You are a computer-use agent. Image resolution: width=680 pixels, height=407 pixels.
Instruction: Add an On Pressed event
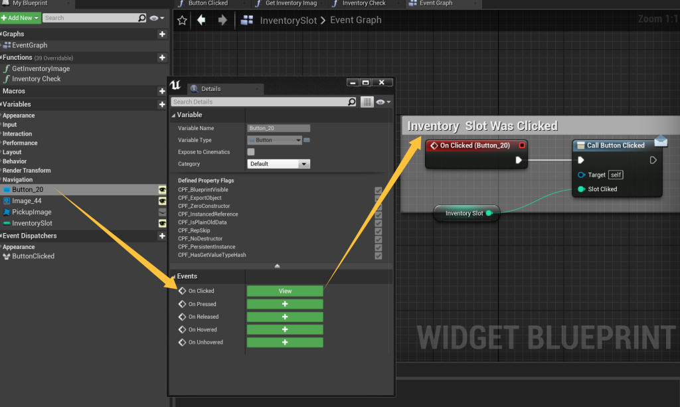pos(285,304)
